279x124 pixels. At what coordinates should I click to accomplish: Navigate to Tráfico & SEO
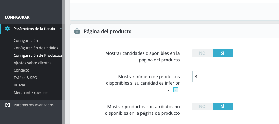(x=25, y=77)
